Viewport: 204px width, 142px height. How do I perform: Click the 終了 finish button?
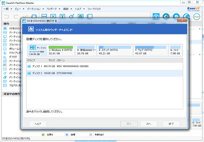click(x=171, y=124)
